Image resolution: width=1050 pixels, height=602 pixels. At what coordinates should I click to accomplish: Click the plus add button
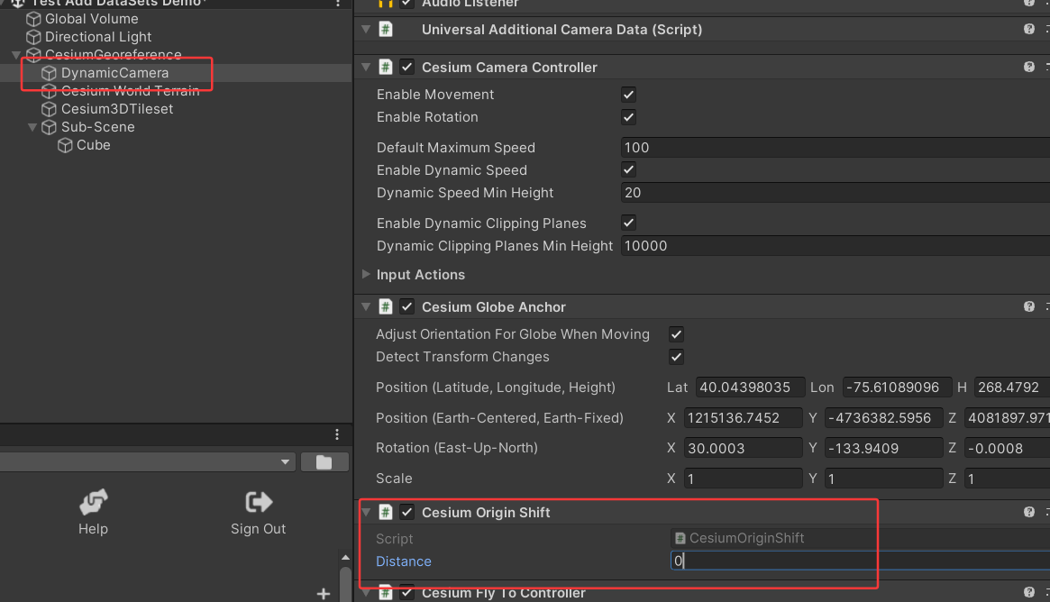324,593
